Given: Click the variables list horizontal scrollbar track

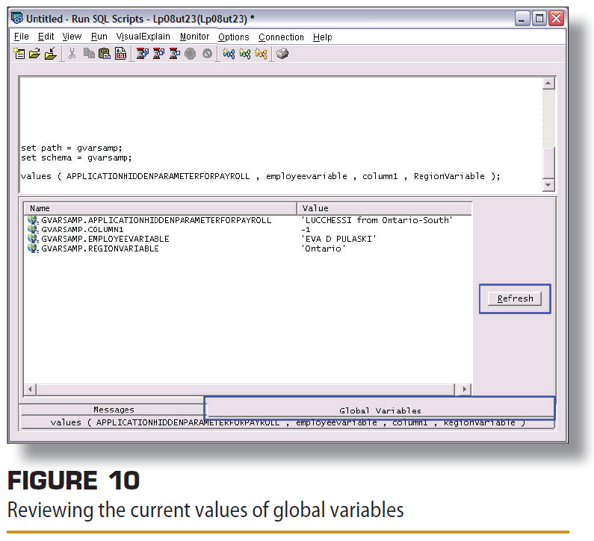Looking at the screenshot, I should 245,389.
